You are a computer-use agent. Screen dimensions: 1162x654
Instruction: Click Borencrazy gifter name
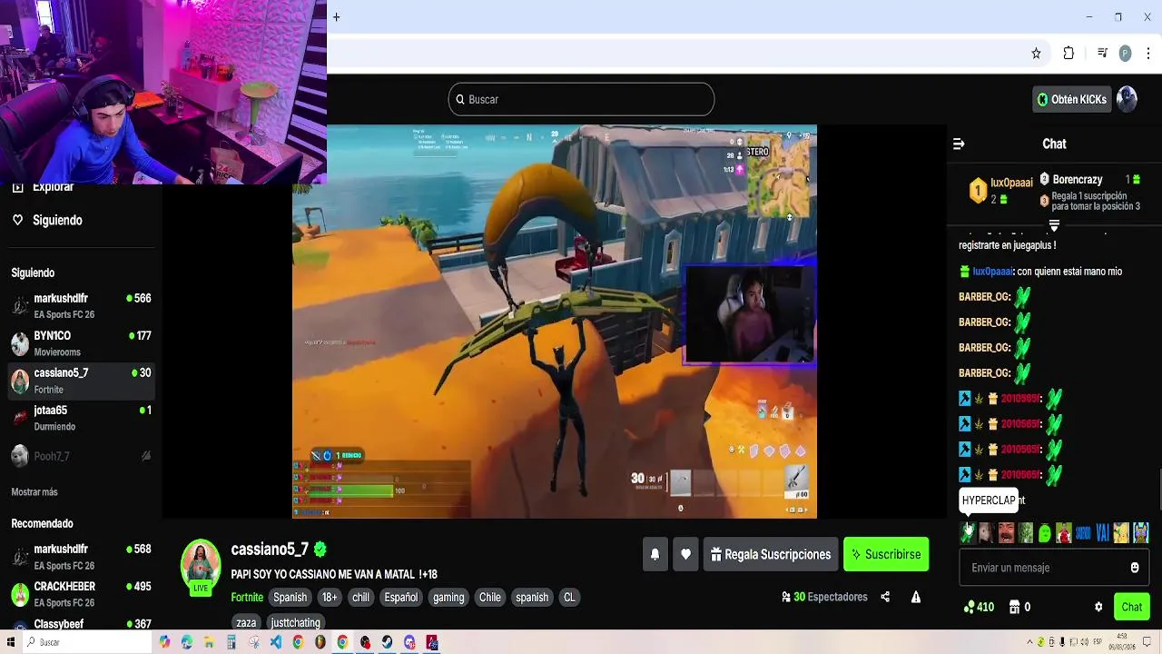pyautogui.click(x=1078, y=180)
